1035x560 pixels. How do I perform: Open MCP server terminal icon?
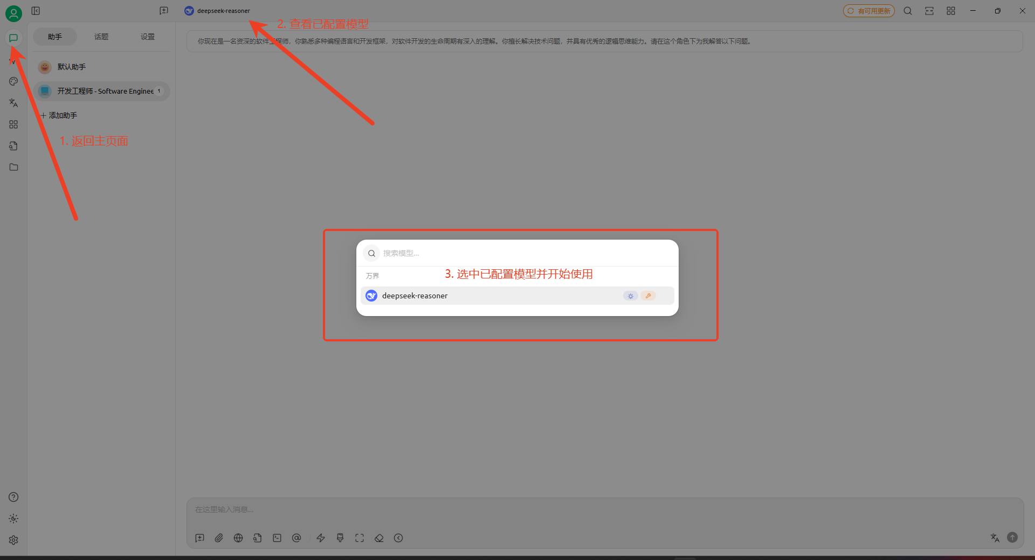[277, 538]
